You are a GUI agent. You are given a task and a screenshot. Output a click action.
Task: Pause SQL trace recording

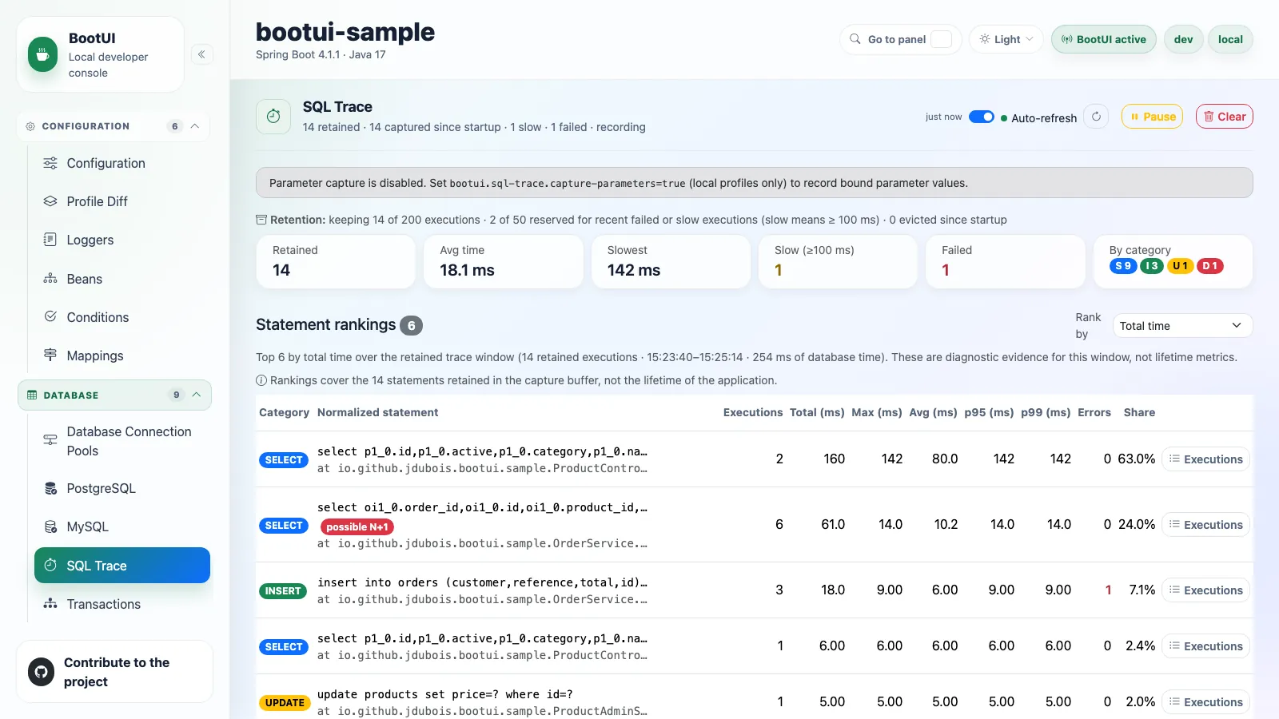(1152, 117)
